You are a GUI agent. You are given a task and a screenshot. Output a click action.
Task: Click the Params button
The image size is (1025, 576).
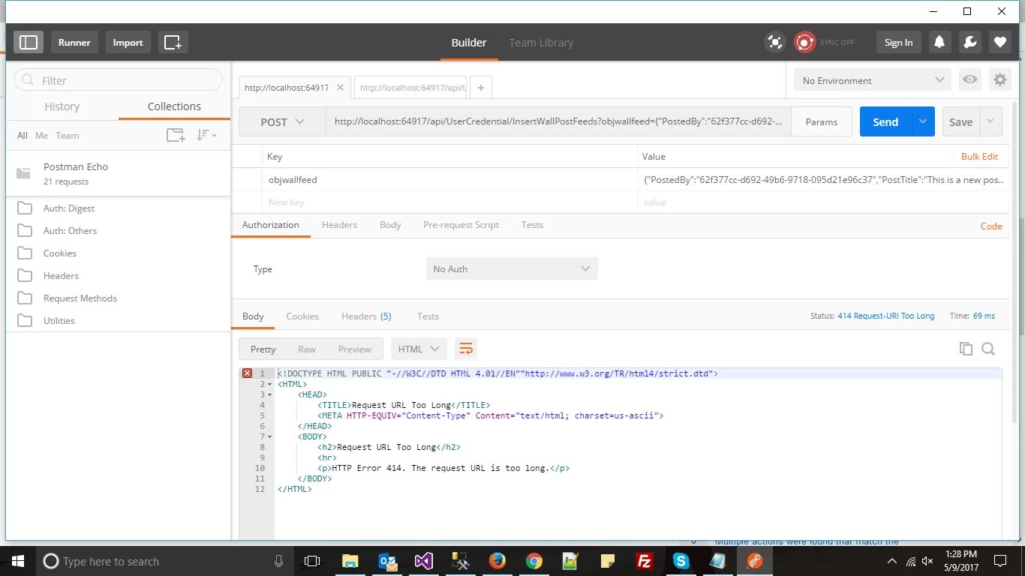(821, 121)
